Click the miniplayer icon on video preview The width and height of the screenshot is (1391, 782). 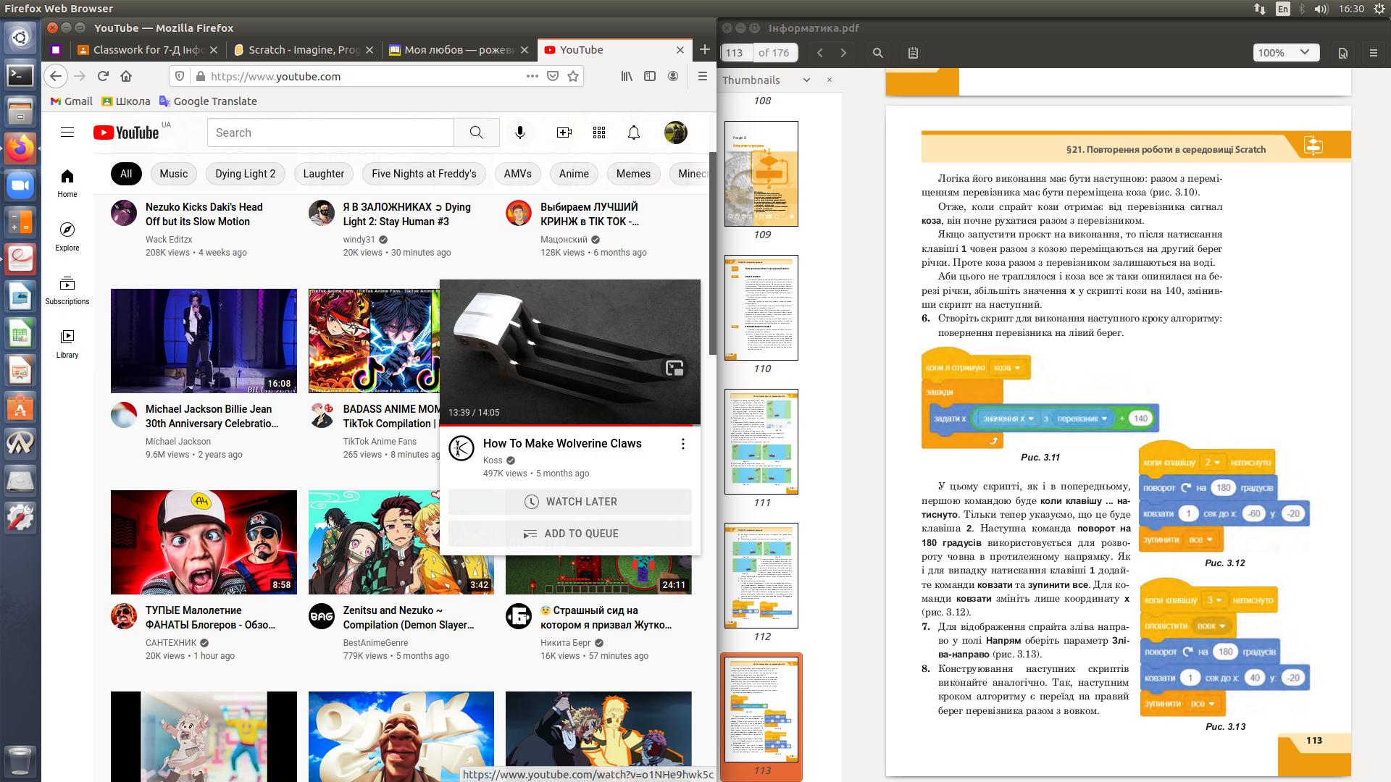pyautogui.click(x=674, y=368)
